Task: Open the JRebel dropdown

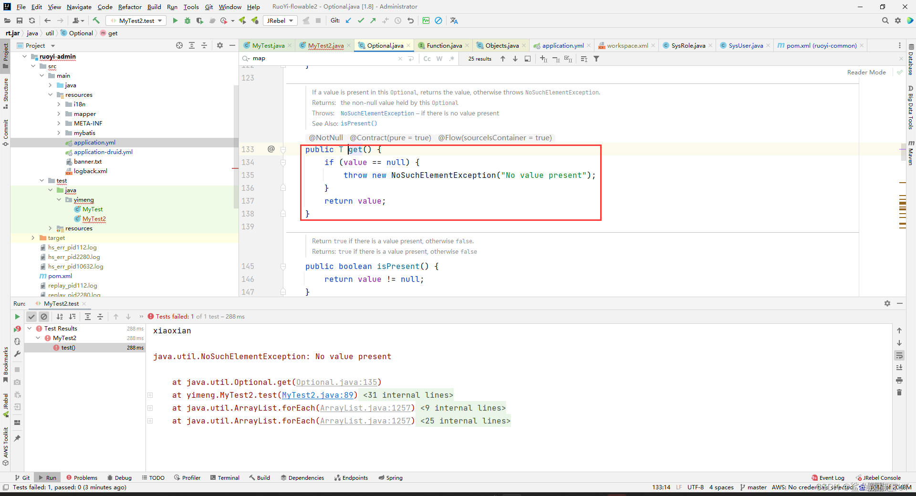Action: click(280, 21)
